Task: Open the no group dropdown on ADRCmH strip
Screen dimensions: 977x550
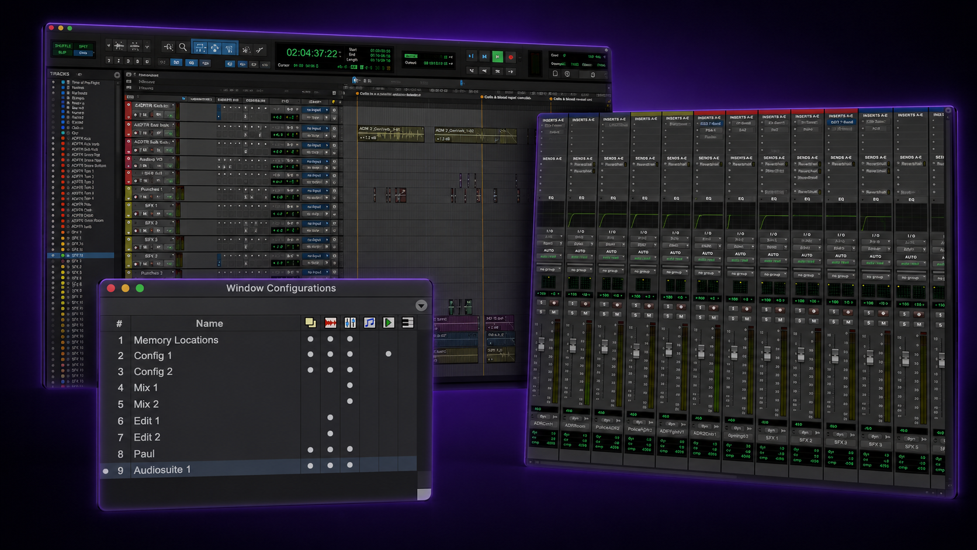Action: (x=548, y=269)
